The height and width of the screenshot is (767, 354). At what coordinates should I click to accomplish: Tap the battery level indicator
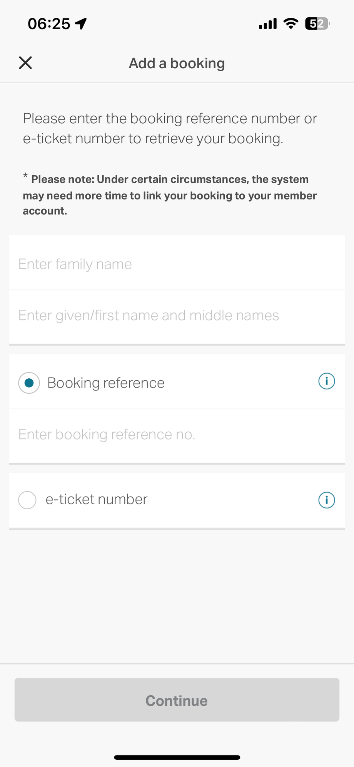click(317, 24)
